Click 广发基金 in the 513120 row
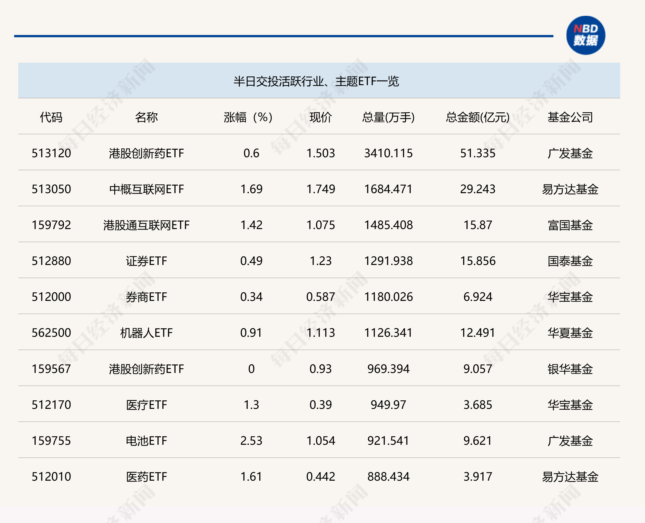The width and height of the screenshot is (645, 523). click(x=570, y=153)
